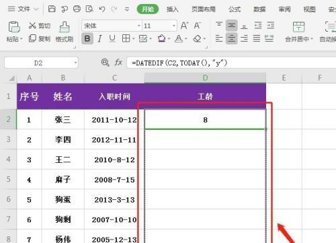This screenshot has height=243, width=336.
Task: Switch to the 开始 tab
Action: point(148,9)
